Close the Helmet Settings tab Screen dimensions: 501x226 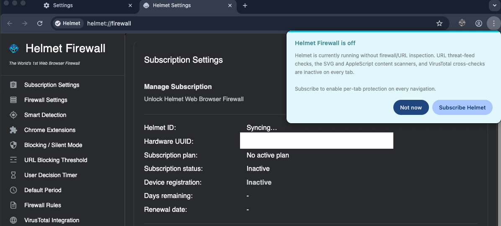pyautogui.click(x=230, y=5)
